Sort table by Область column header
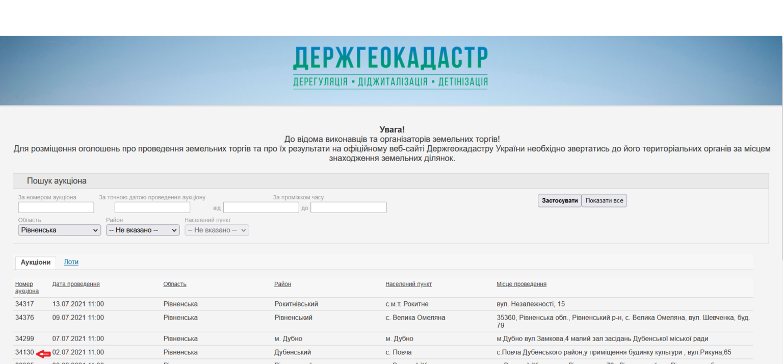 tap(175, 284)
